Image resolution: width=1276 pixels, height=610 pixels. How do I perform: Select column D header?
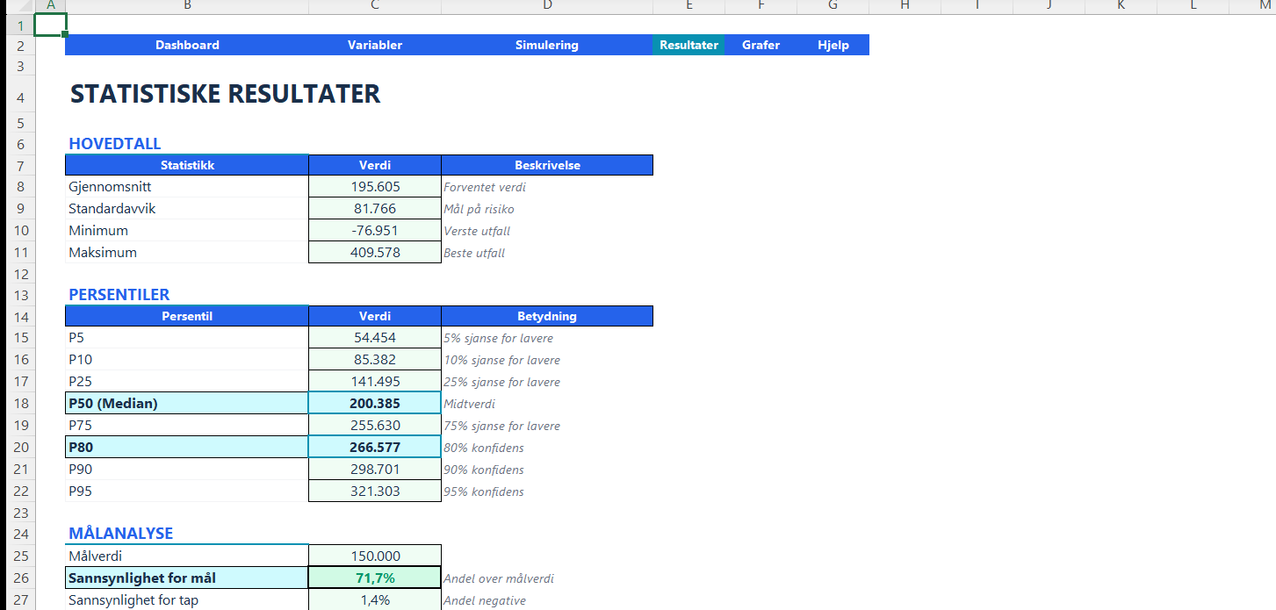(547, 7)
